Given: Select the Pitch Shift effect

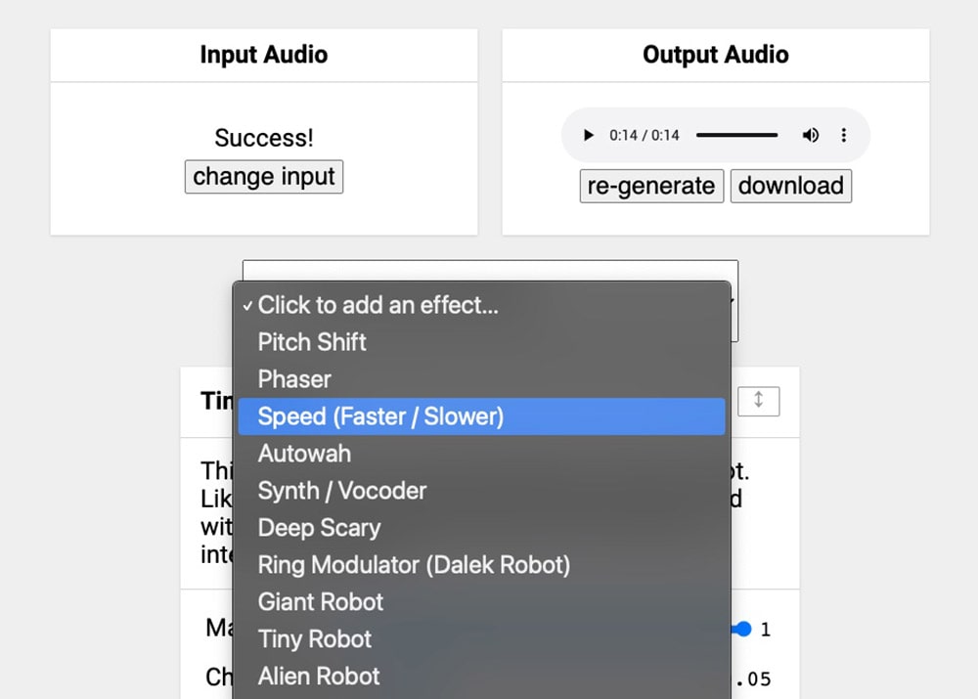Looking at the screenshot, I should point(311,342).
